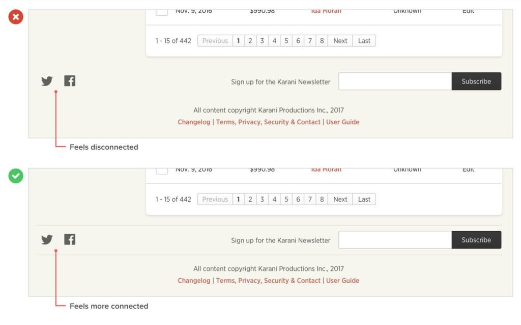Select page 1 in Feels more connected example
Image resolution: width=521 pixels, height=325 pixels.
239,199
